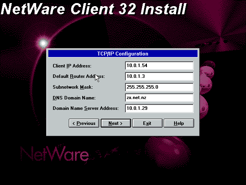Image resolution: width=246 pixels, height=185 pixels.
Task: Open the Help button
Action: pyautogui.click(x=179, y=123)
